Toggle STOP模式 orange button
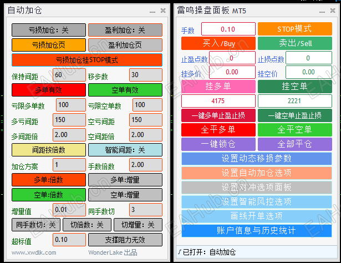 [x=295, y=29]
